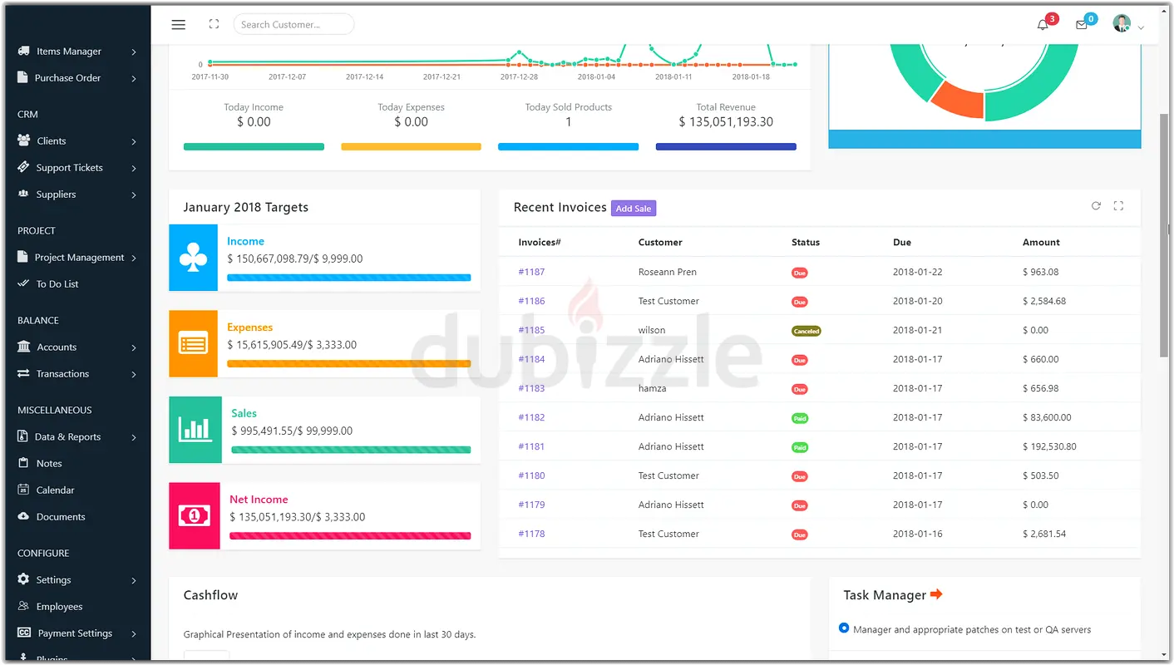Go to Calendar in the sidebar
This screenshot has height=665, width=1174.
(x=55, y=490)
